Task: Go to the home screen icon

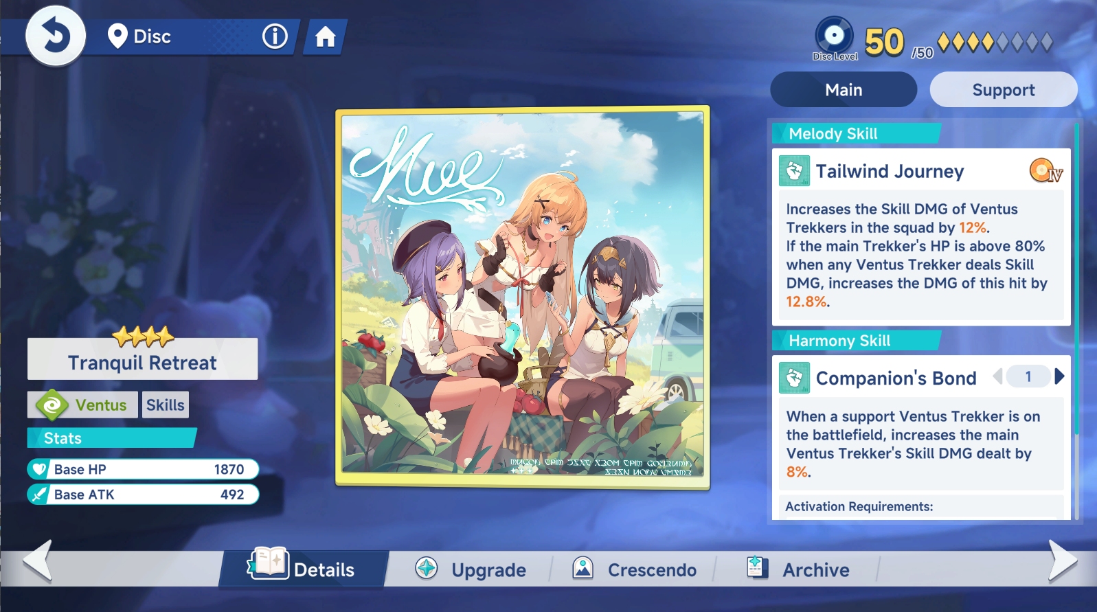Action: click(x=325, y=37)
